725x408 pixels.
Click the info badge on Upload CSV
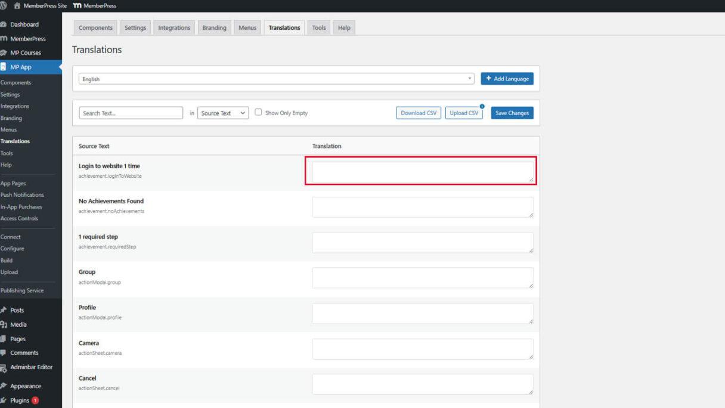pos(482,106)
